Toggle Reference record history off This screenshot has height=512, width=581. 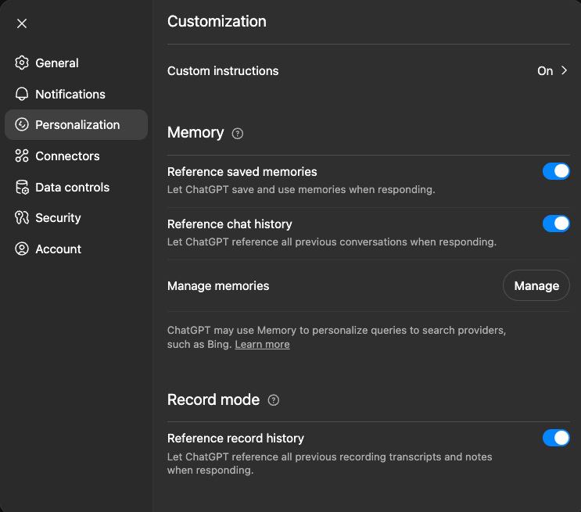click(556, 438)
